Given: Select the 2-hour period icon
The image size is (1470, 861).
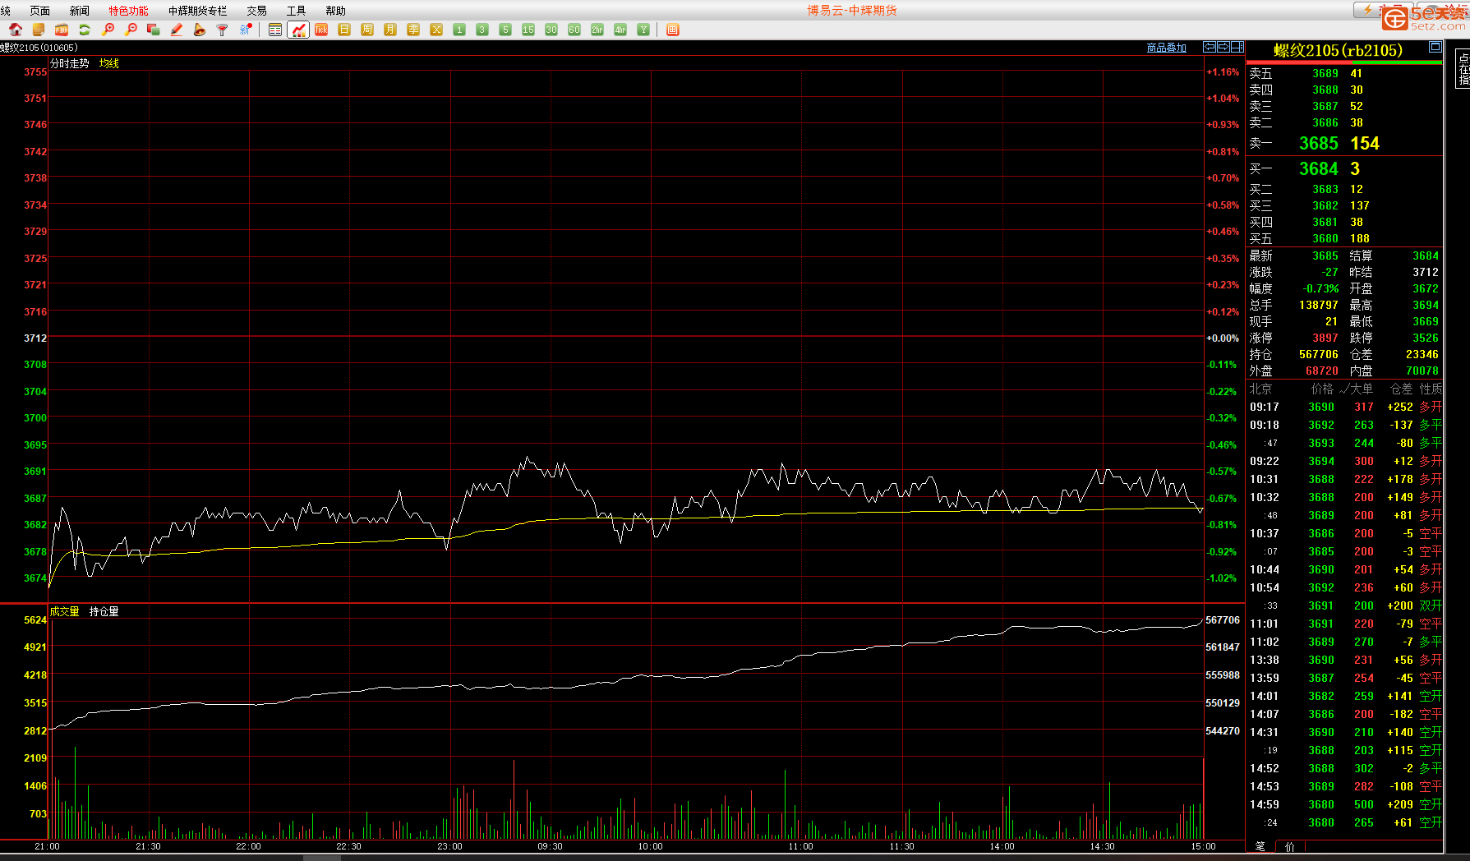Looking at the screenshot, I should pos(597,30).
